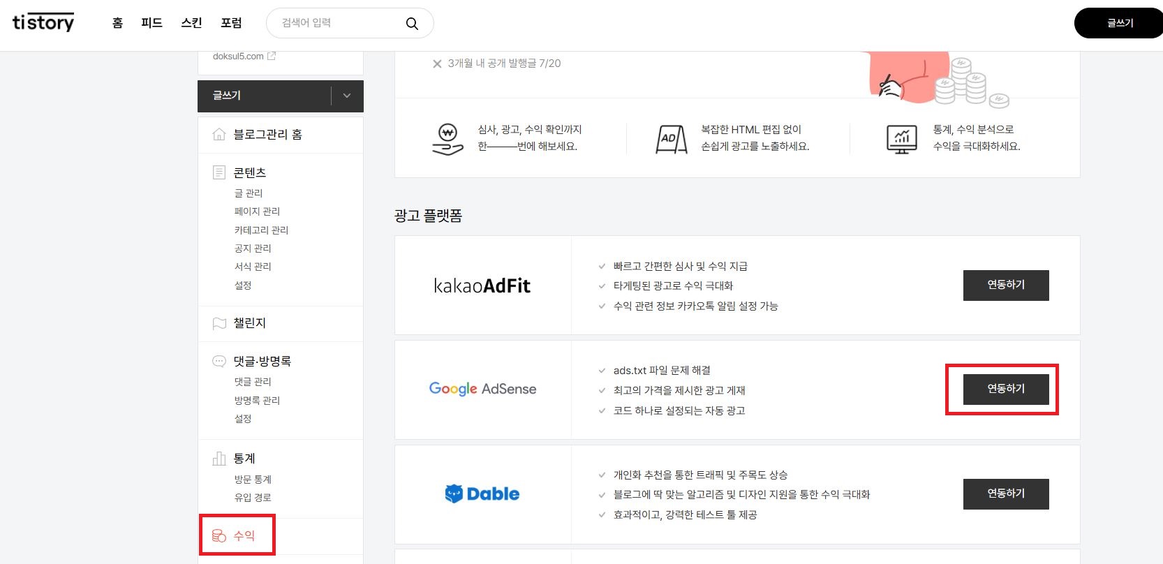
Task: Open 피드 in top navigation
Action: pyautogui.click(x=151, y=23)
